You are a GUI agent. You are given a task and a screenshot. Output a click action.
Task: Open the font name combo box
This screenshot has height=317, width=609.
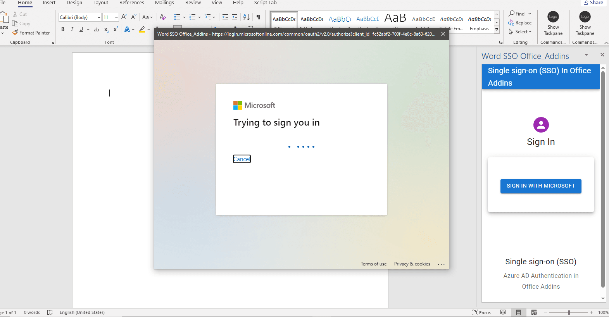coord(80,17)
